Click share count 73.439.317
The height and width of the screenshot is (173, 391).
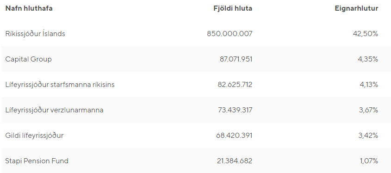click(x=235, y=110)
